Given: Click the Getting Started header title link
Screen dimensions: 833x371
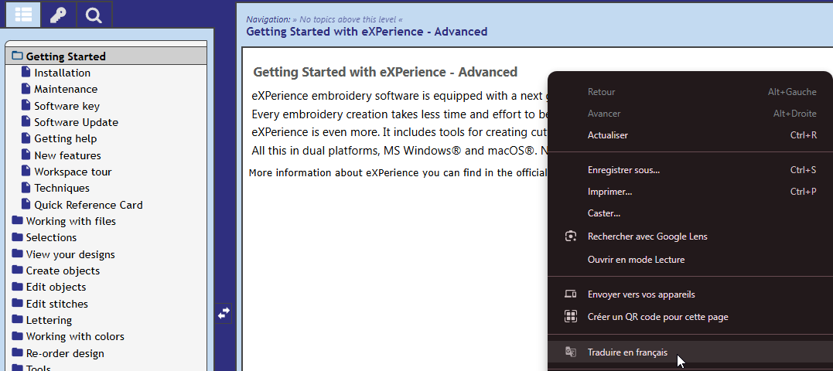Looking at the screenshot, I should tap(367, 32).
